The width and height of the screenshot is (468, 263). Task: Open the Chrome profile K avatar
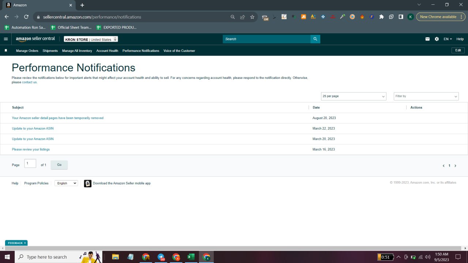(x=411, y=17)
